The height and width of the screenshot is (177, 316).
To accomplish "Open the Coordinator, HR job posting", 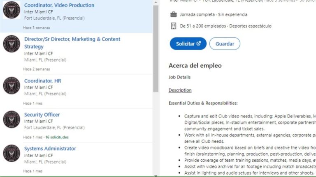I will tap(42, 81).
